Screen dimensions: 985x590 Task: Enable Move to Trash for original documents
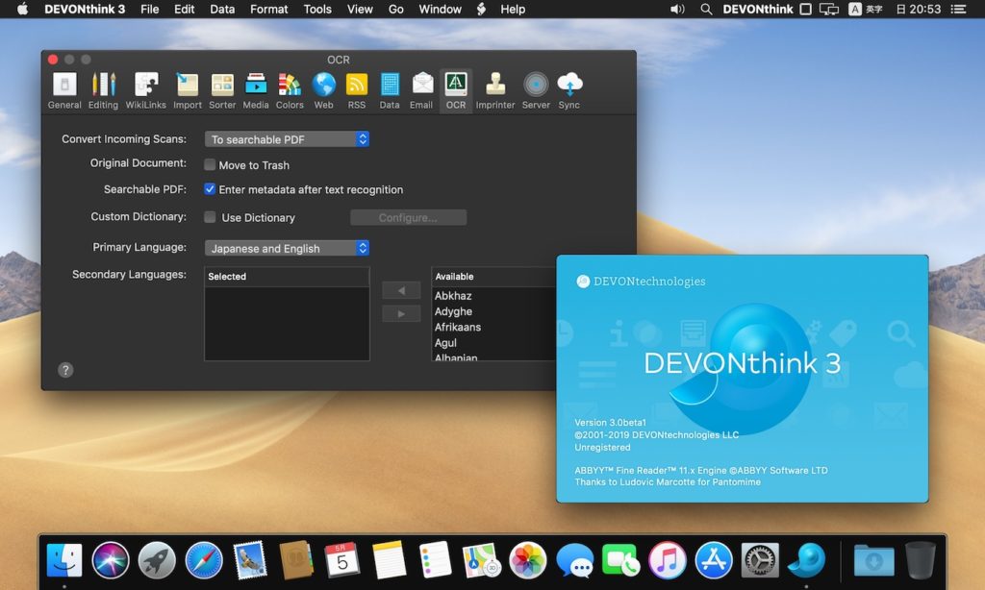209,164
